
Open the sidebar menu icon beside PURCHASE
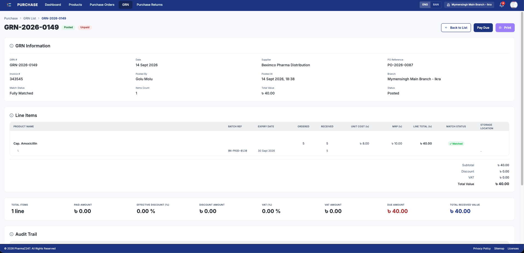9,5
